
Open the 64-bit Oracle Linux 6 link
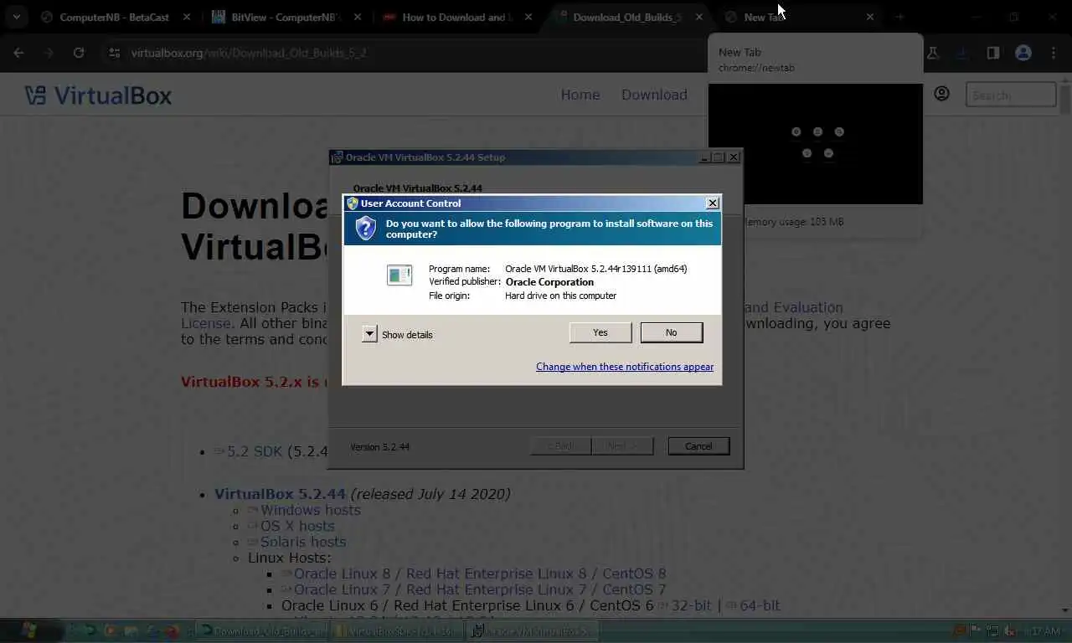760,605
